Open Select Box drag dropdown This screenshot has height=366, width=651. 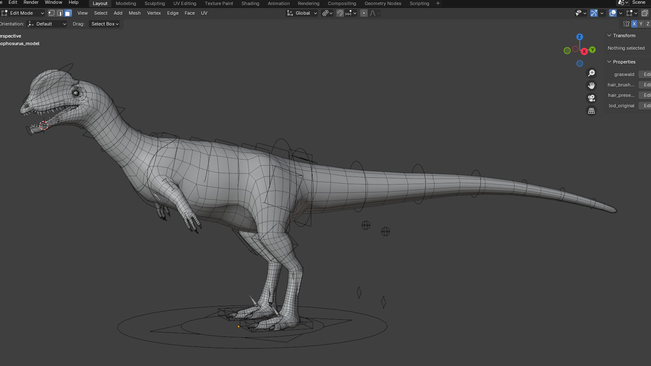[105, 24]
